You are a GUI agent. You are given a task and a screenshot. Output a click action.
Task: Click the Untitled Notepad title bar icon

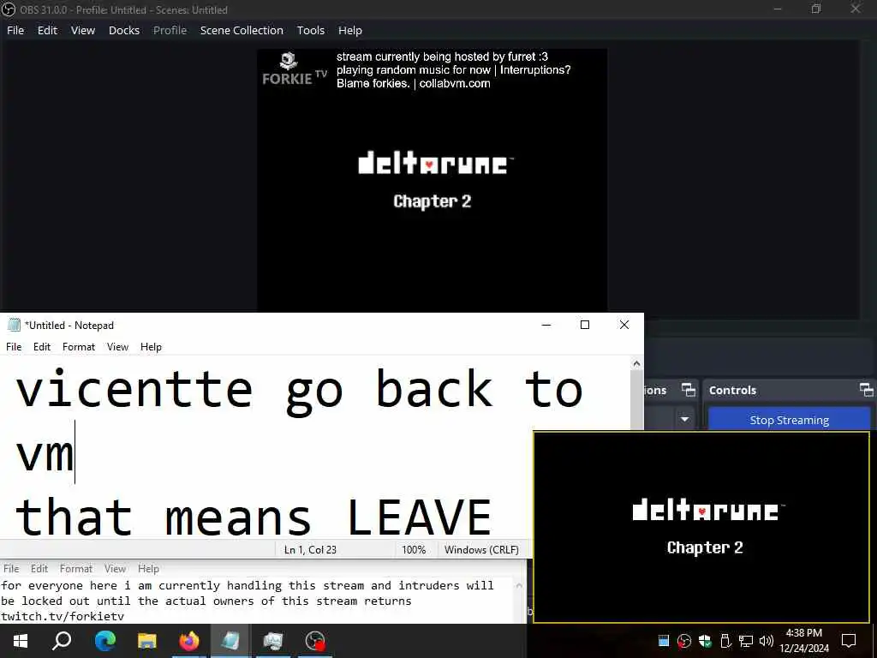tap(14, 325)
